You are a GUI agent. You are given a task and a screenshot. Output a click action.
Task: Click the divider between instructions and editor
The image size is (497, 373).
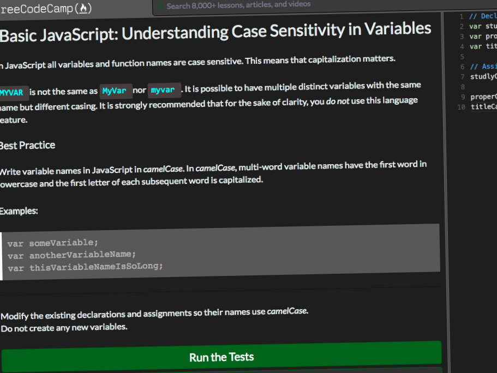(x=446, y=190)
